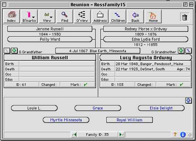Screen dimensions: 196x141
Task: Click the Find magnifier icon
Action: 65,17
